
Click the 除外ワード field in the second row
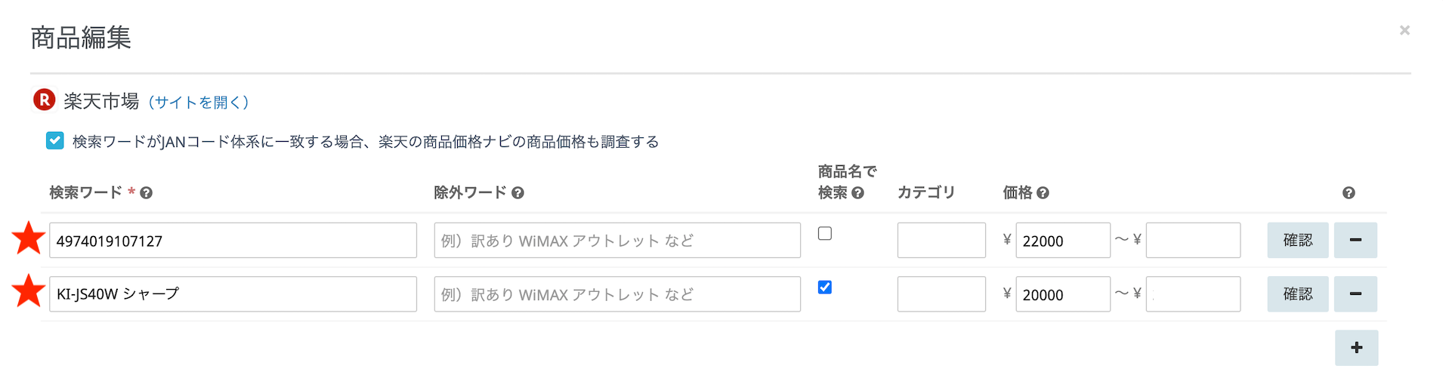click(616, 294)
